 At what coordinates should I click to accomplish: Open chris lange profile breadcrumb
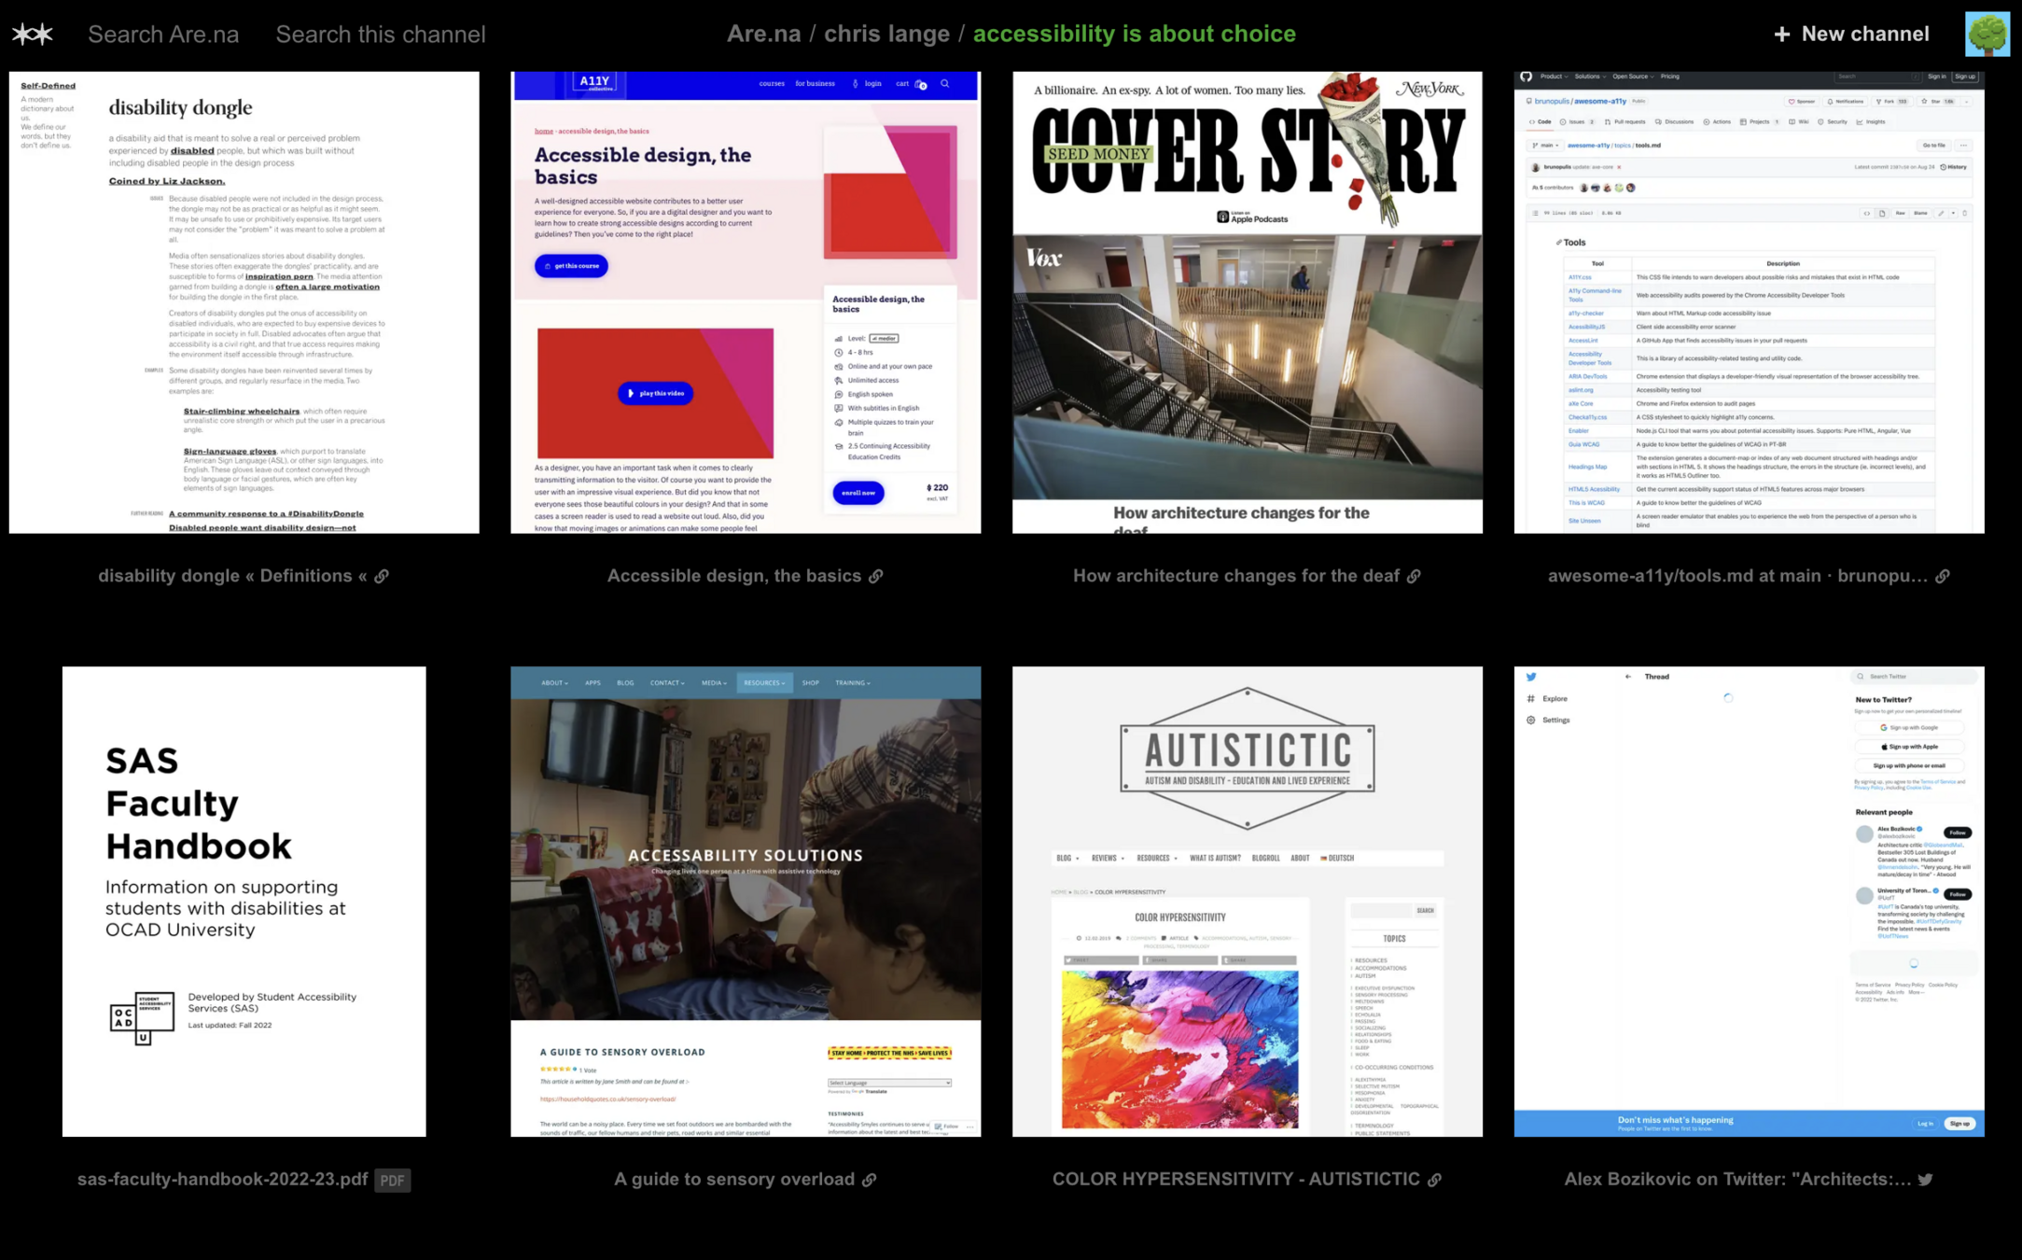coord(885,35)
